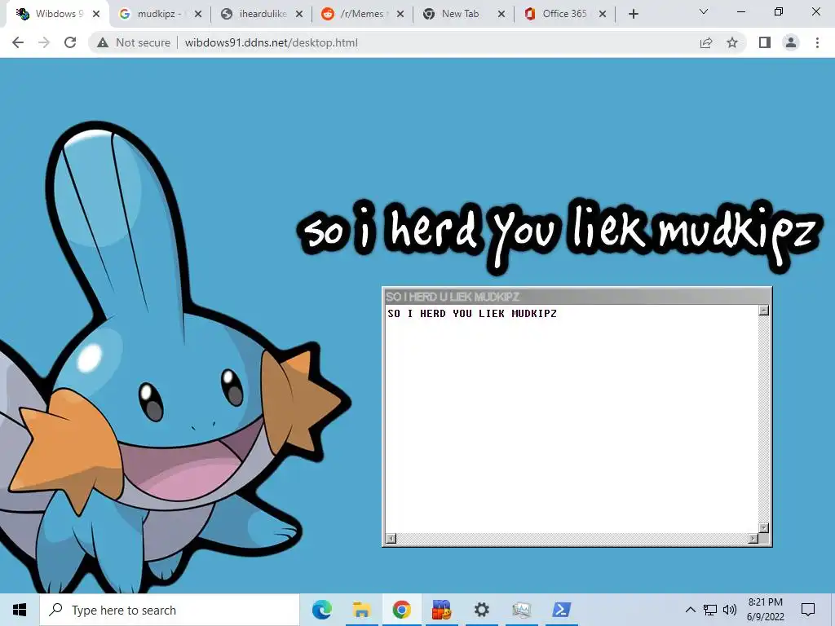Click inside the notepad text area

tap(572, 419)
